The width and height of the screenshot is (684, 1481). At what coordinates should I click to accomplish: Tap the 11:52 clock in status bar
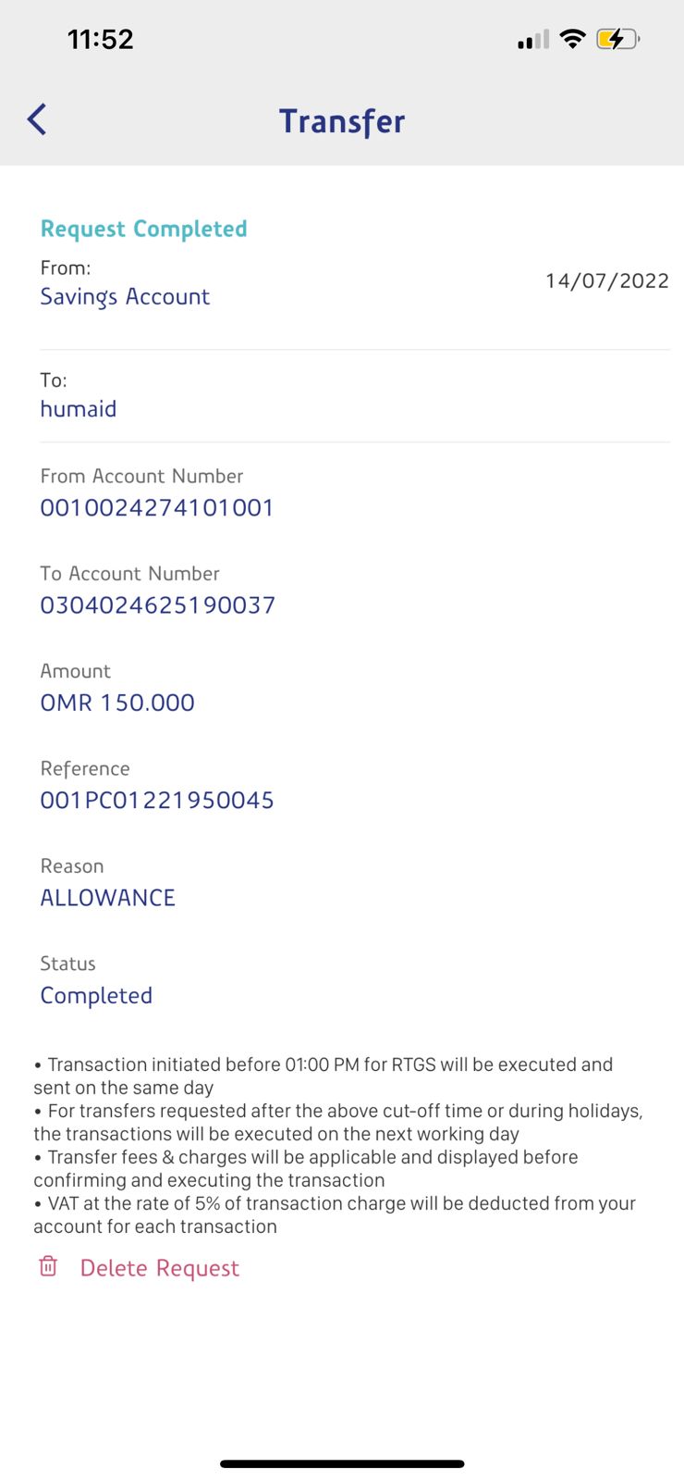pyautogui.click(x=101, y=39)
